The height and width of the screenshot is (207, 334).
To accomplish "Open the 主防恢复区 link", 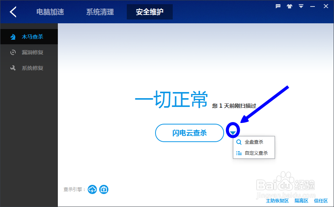I will coord(277,201).
